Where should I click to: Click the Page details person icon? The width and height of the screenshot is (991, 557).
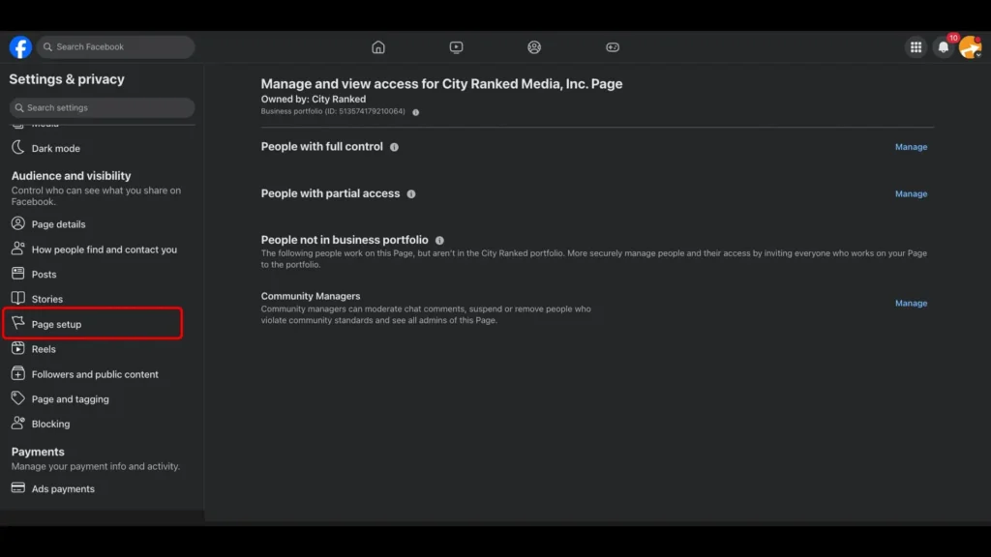17,223
